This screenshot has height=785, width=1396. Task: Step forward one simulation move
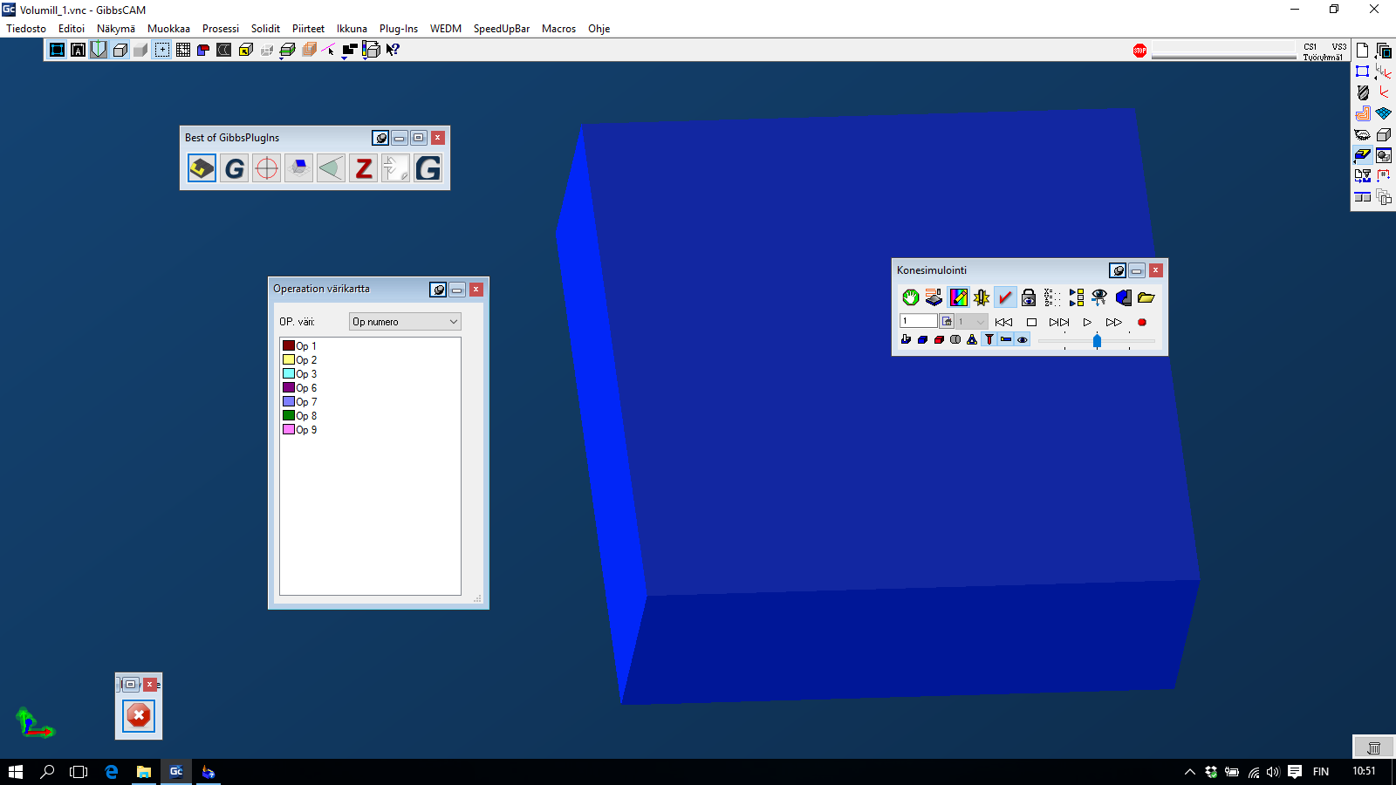coord(1059,322)
